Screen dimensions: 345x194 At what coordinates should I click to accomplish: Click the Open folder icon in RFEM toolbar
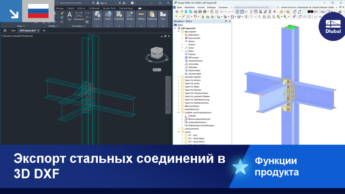181,12
